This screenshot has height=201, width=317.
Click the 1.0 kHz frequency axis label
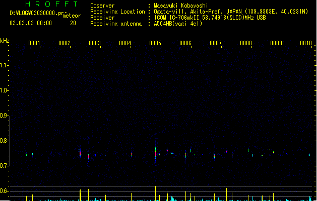tap(4, 90)
